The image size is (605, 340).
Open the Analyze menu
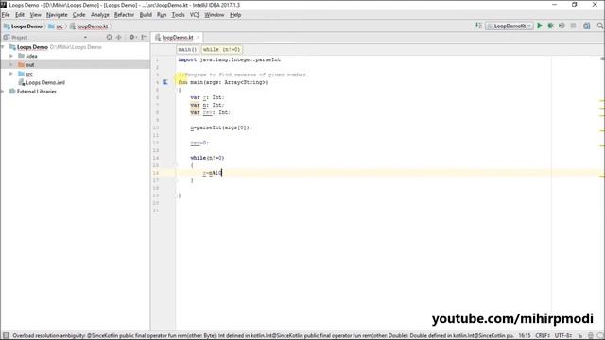100,15
